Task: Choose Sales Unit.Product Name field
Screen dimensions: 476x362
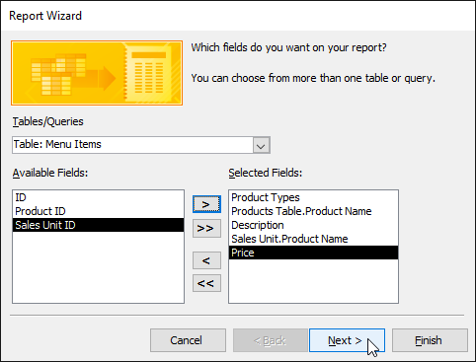Action: coord(313,239)
